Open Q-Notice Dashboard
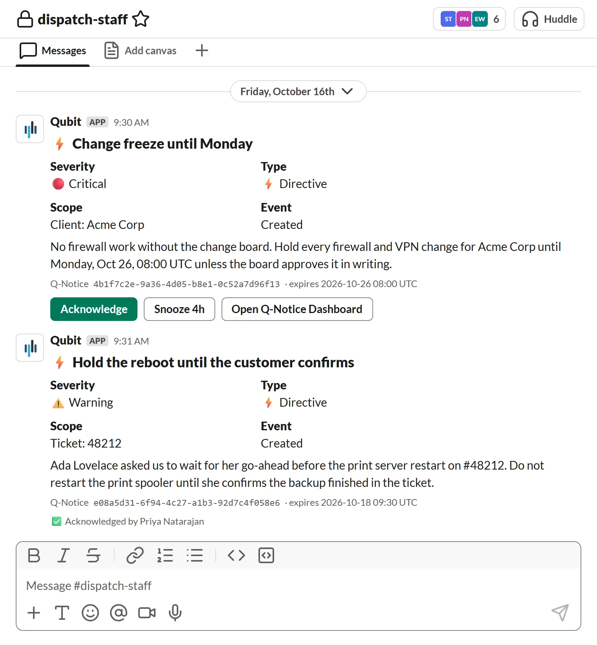 297,309
